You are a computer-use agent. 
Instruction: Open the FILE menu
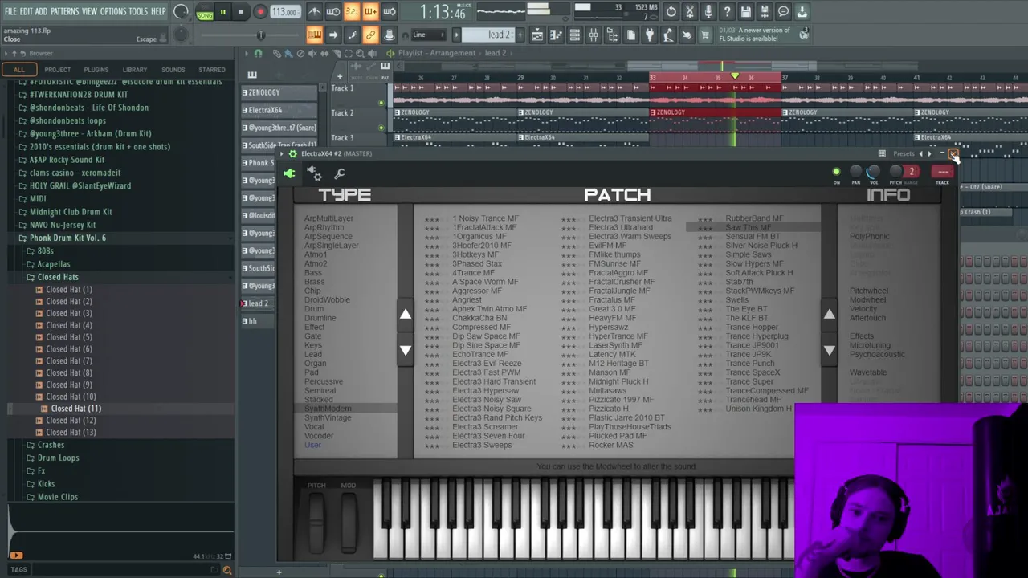(10, 12)
